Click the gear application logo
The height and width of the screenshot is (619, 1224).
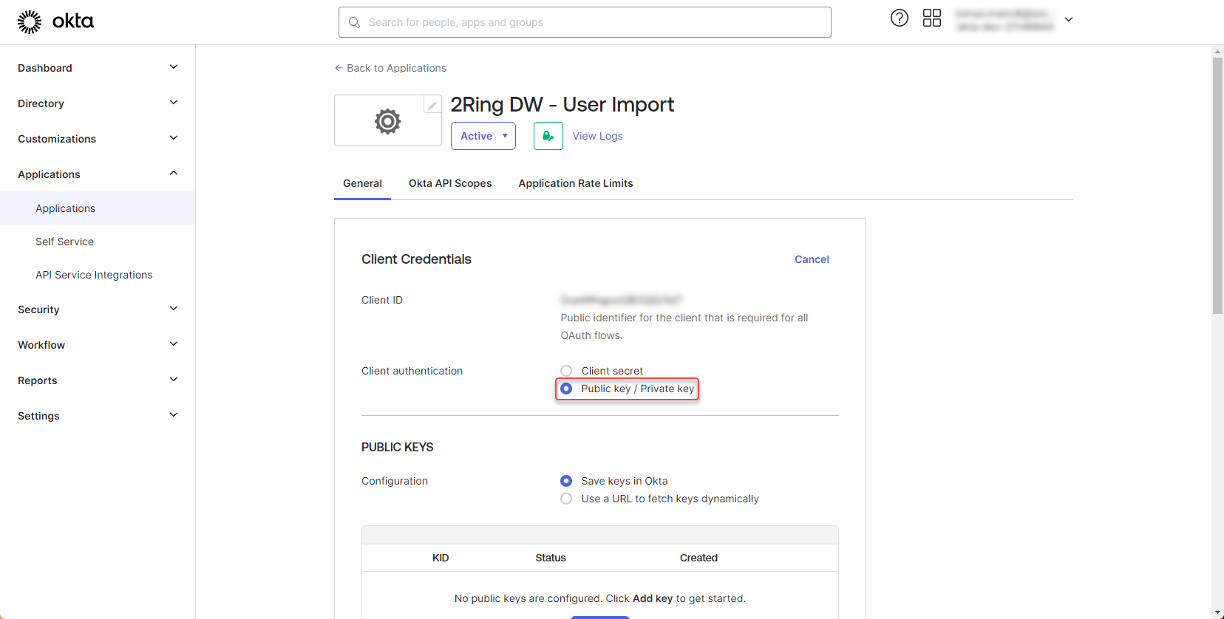coord(387,121)
